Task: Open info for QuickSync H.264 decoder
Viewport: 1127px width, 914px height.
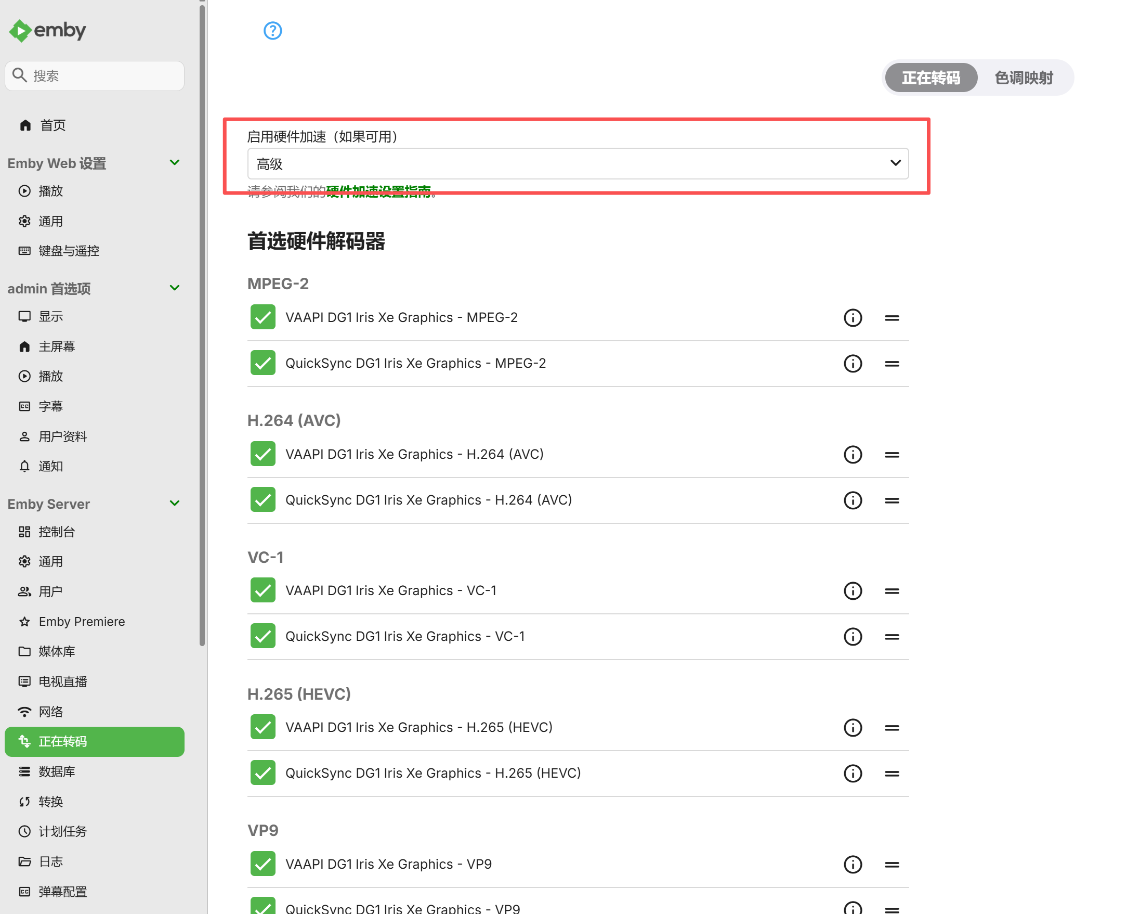Action: click(853, 500)
